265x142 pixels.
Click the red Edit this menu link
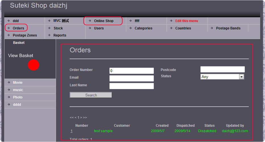pyautogui.click(x=187, y=21)
